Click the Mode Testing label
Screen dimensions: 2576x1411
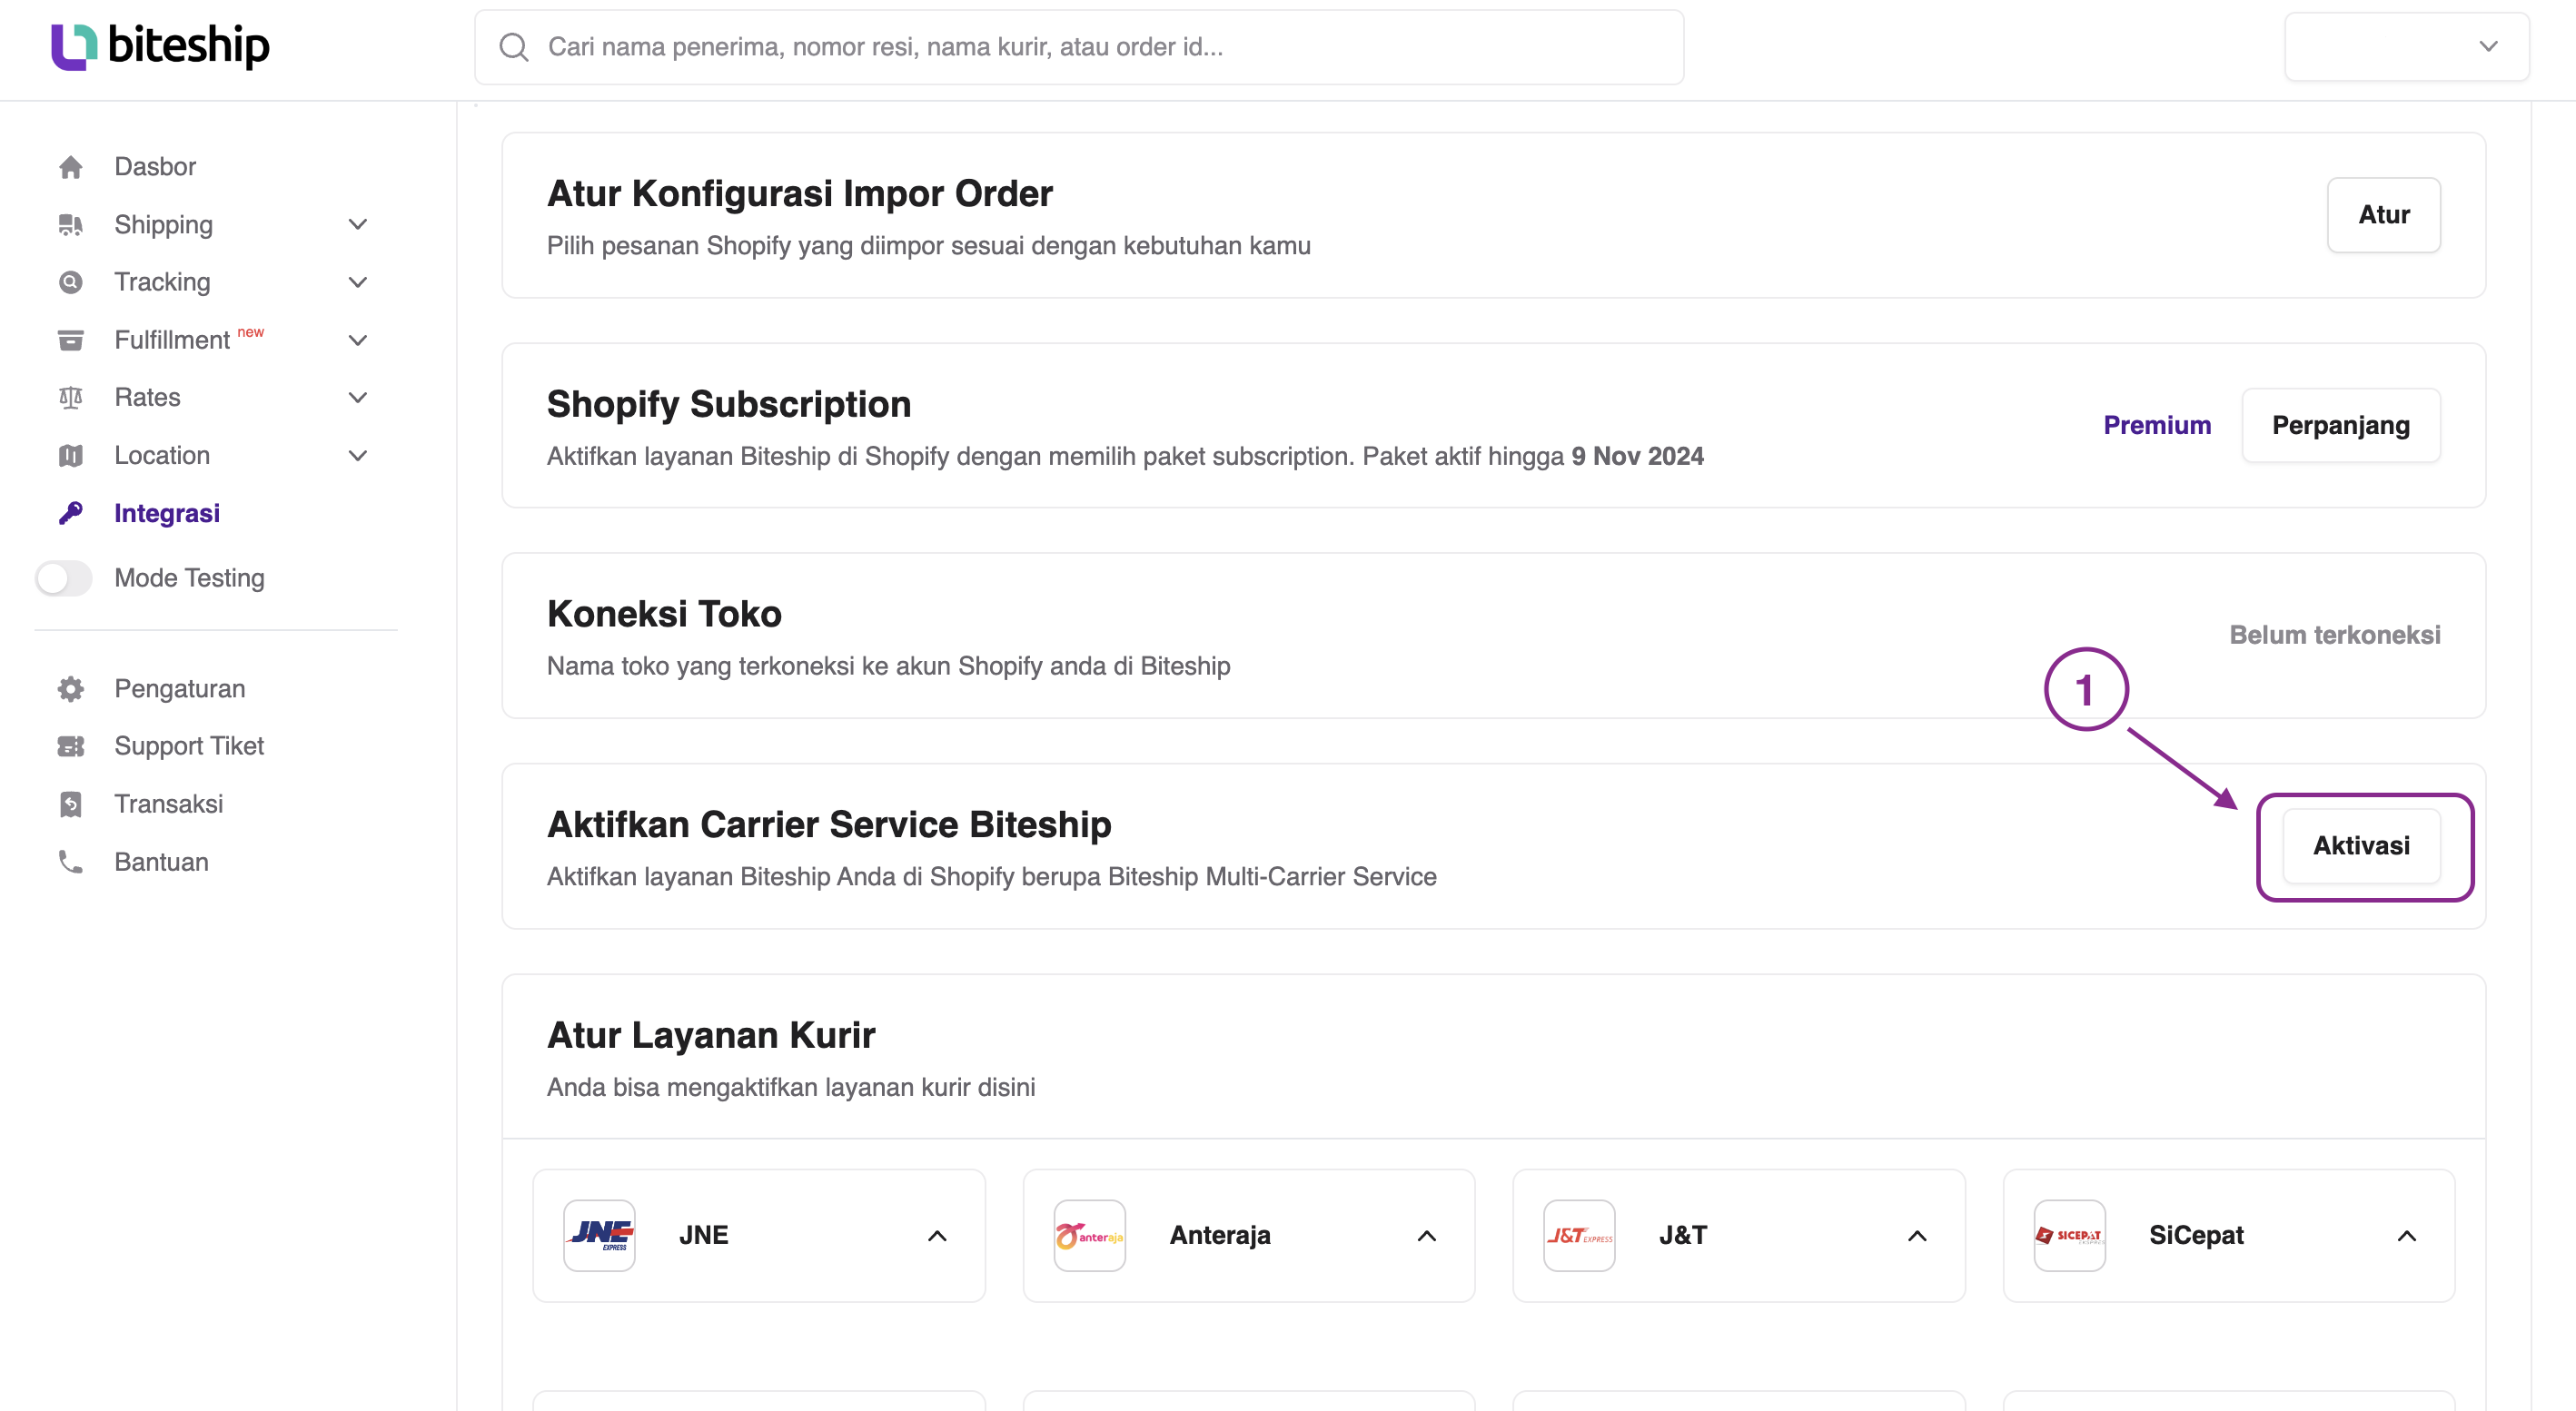[189, 577]
